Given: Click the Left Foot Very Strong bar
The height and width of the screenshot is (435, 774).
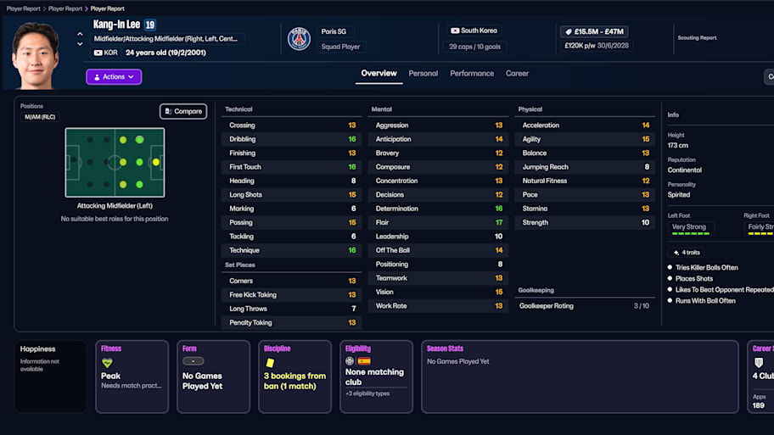Looking at the screenshot, I should (x=691, y=228).
